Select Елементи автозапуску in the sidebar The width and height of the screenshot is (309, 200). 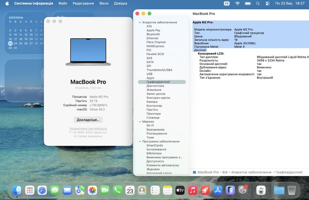point(163,165)
